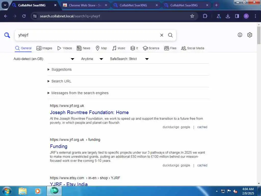Click the page vertical scrollbar thumb

pyautogui.click(x=259, y=35)
